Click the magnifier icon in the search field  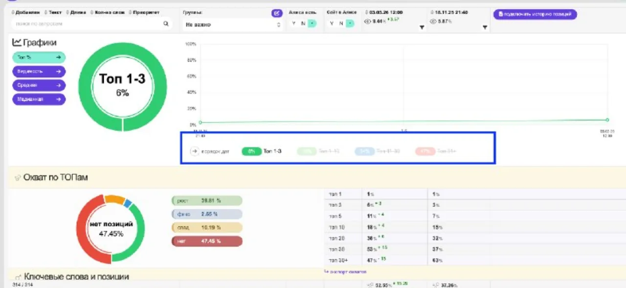[x=166, y=23]
